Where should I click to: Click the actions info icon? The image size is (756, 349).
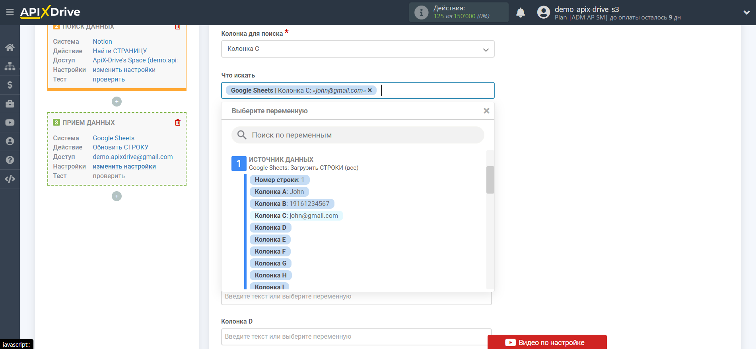421,12
